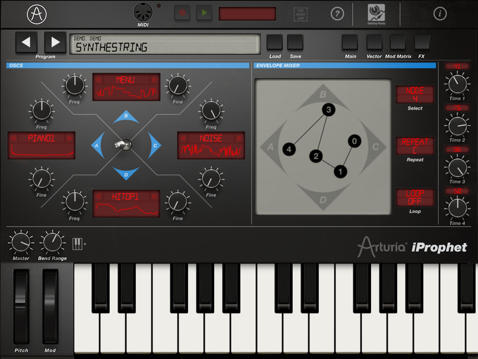
Task: Click the Mod wheel
Action: [x=50, y=307]
